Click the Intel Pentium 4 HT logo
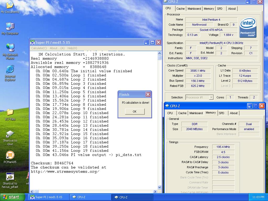Screen dimensions: 268x201 248,27
